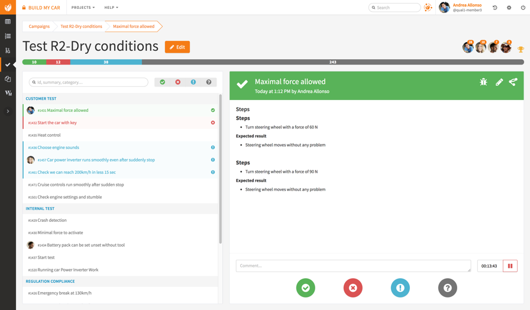Click the id, summary, category filter field

(89, 82)
